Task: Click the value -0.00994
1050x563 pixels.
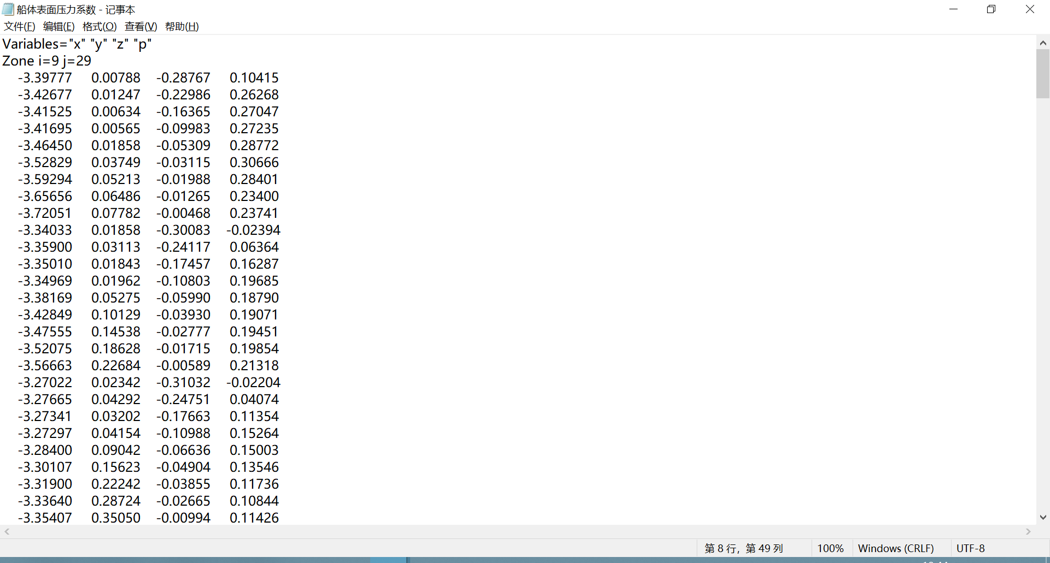Action: (183, 518)
